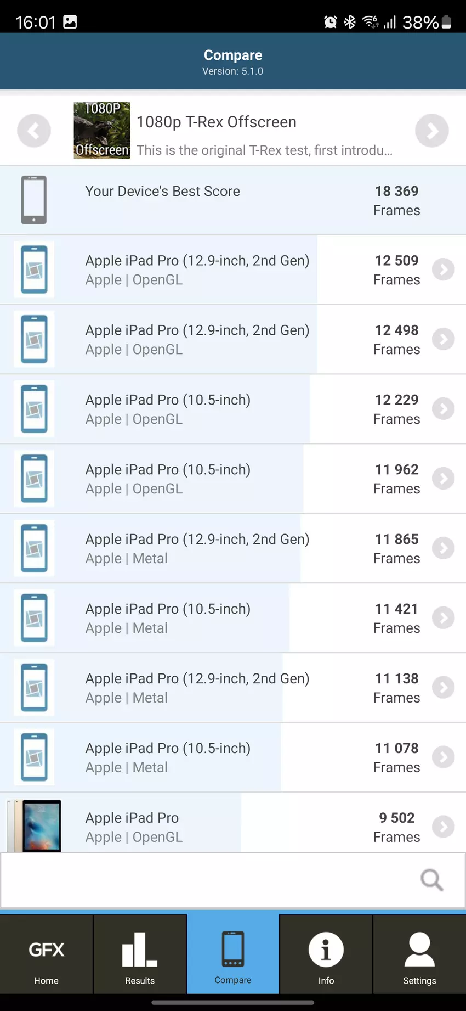This screenshot has height=1011, width=466.
Task: Open the Apple iPad Pro 9 502 thumbnail
Action: click(34, 825)
